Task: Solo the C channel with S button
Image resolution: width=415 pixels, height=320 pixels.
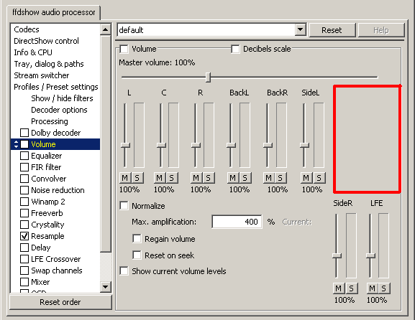Action: [x=171, y=178]
